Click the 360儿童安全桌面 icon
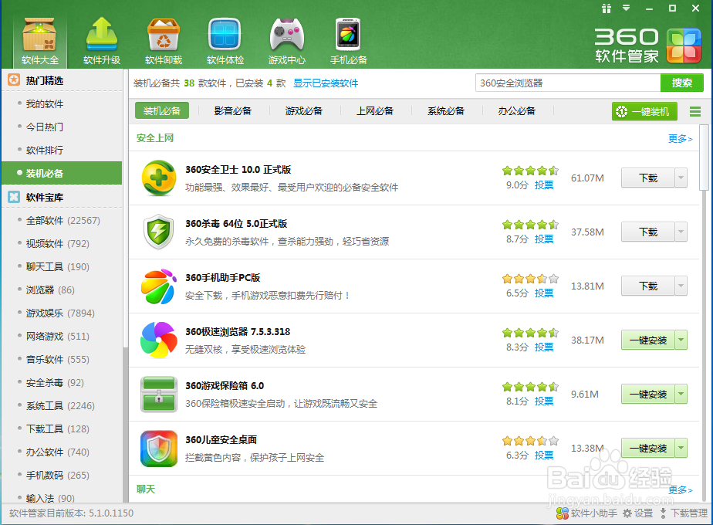The height and width of the screenshot is (525, 713). coord(159,449)
